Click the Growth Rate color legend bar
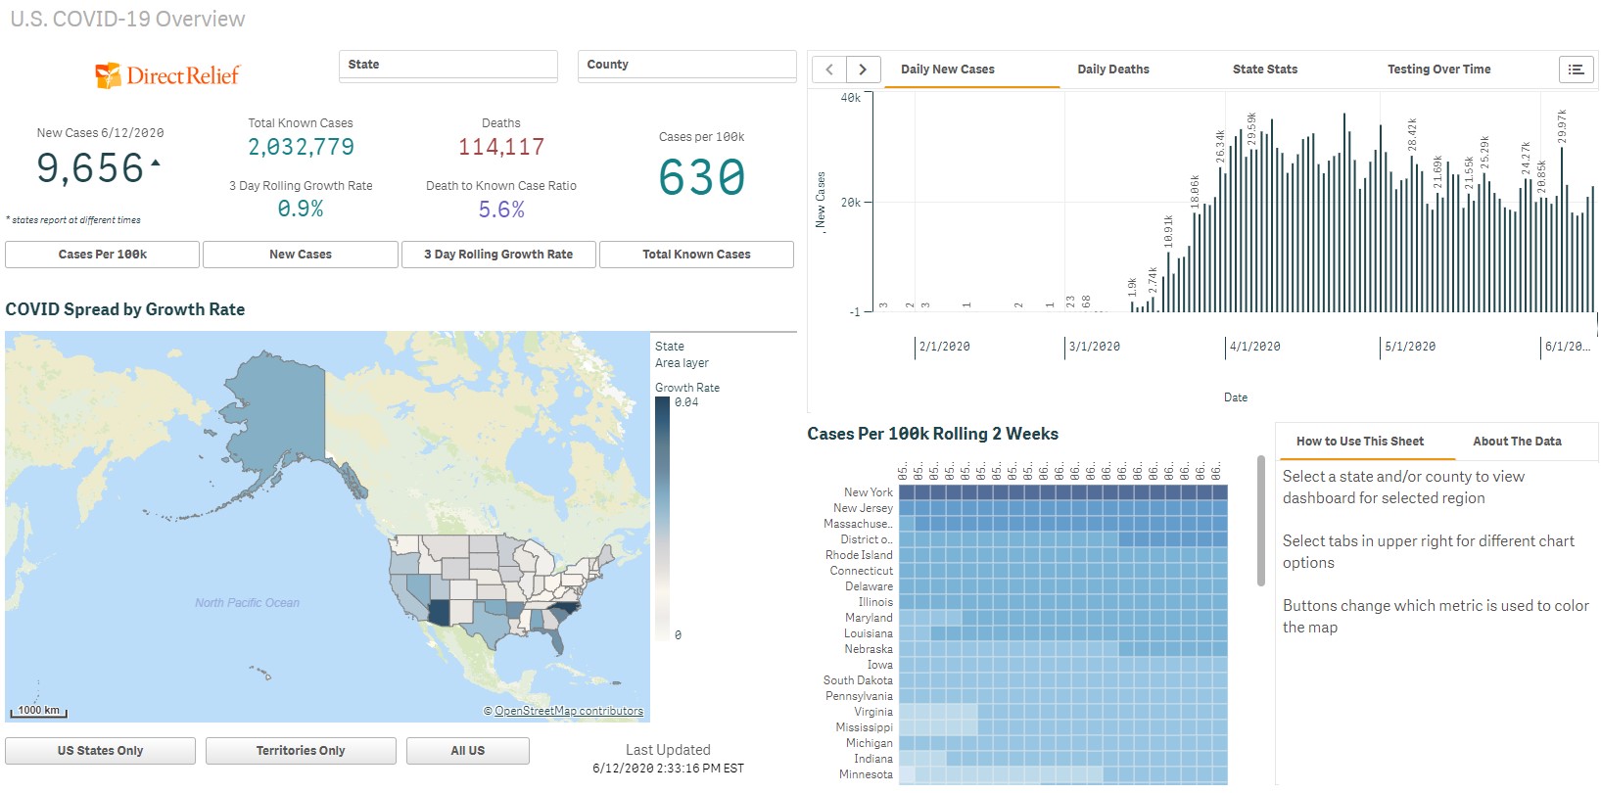This screenshot has height=793, width=1601. tap(662, 519)
